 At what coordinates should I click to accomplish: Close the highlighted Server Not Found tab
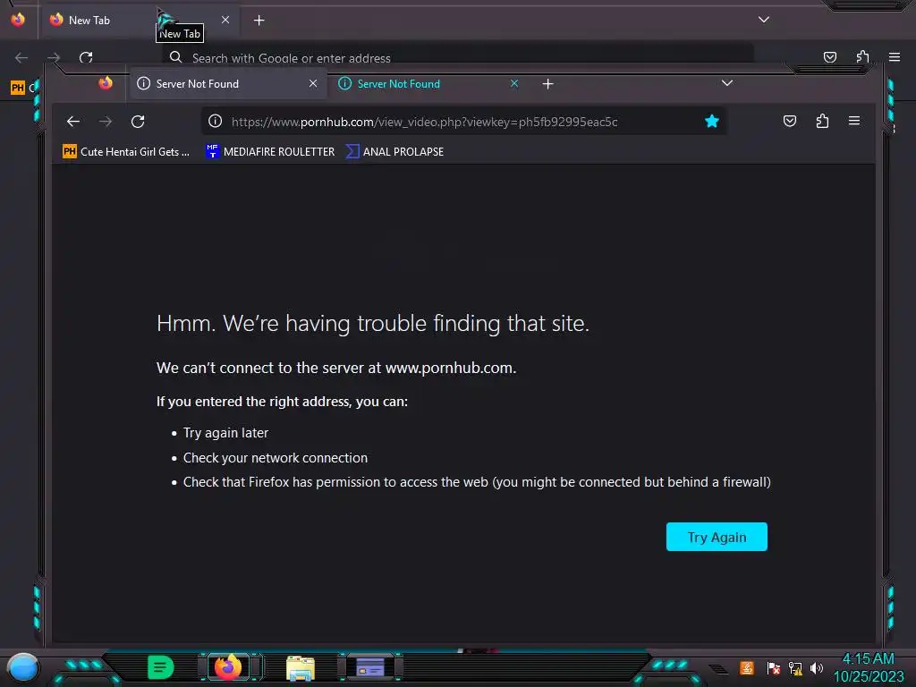click(x=514, y=83)
